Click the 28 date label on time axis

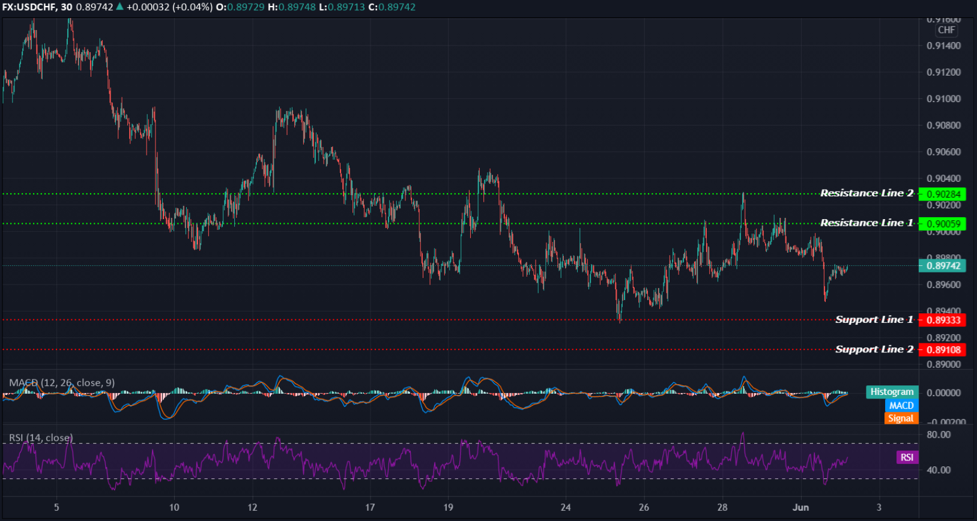(722, 508)
